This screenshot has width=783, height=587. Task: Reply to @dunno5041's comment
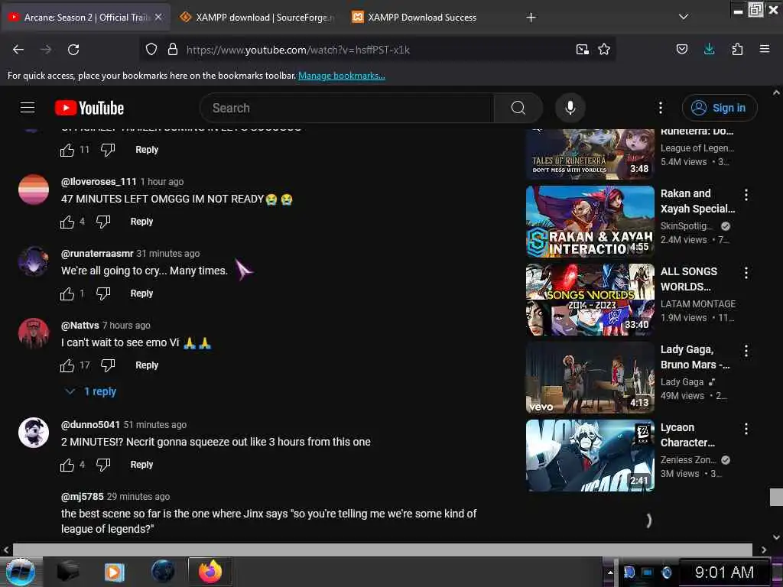point(141,465)
